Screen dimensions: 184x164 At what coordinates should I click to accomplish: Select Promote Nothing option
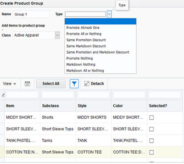point(100,58)
